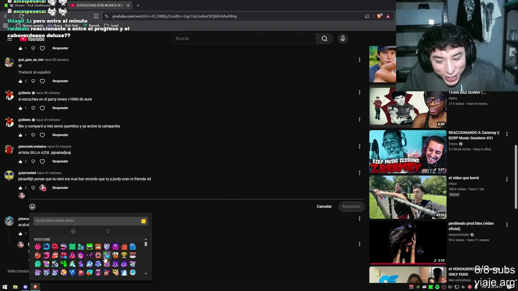
Task: Open the '0Laco - Kick Stats' bookmark
Action: coord(63,25)
